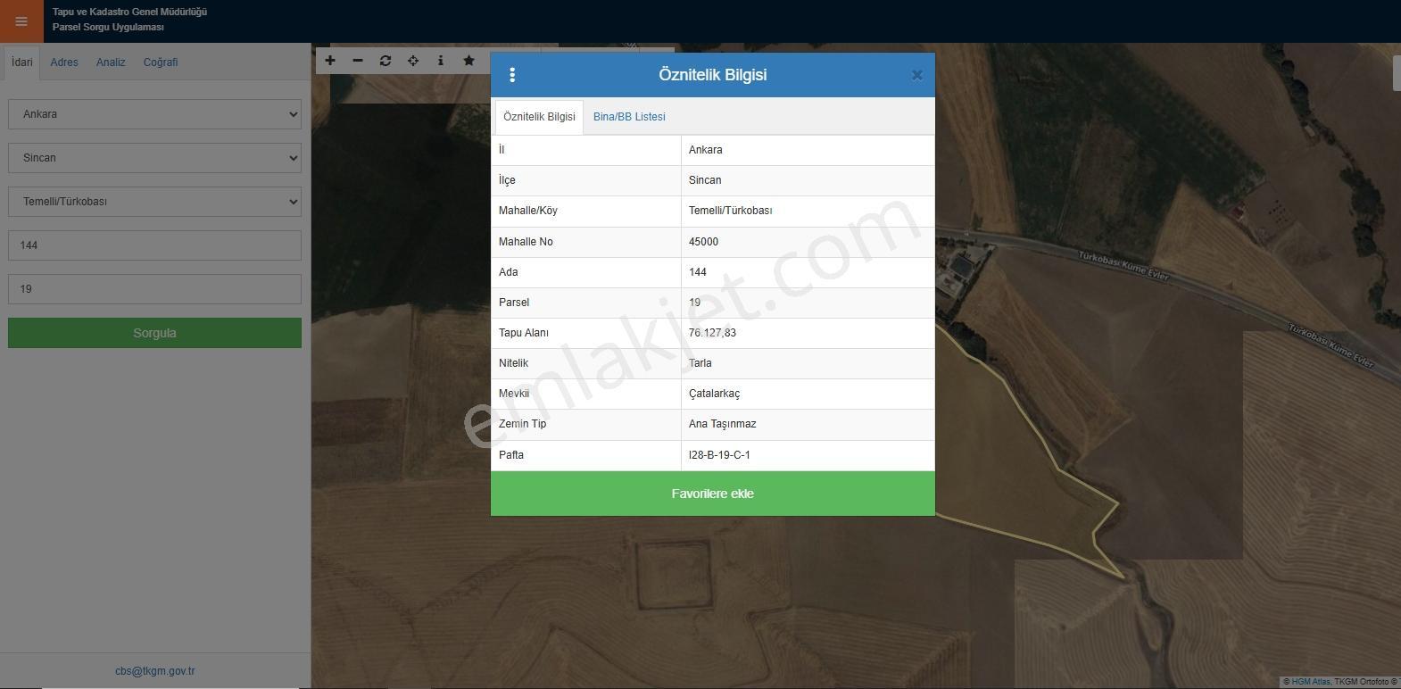Focus the Ada field containing 144
The image size is (1401, 689).
coord(154,245)
